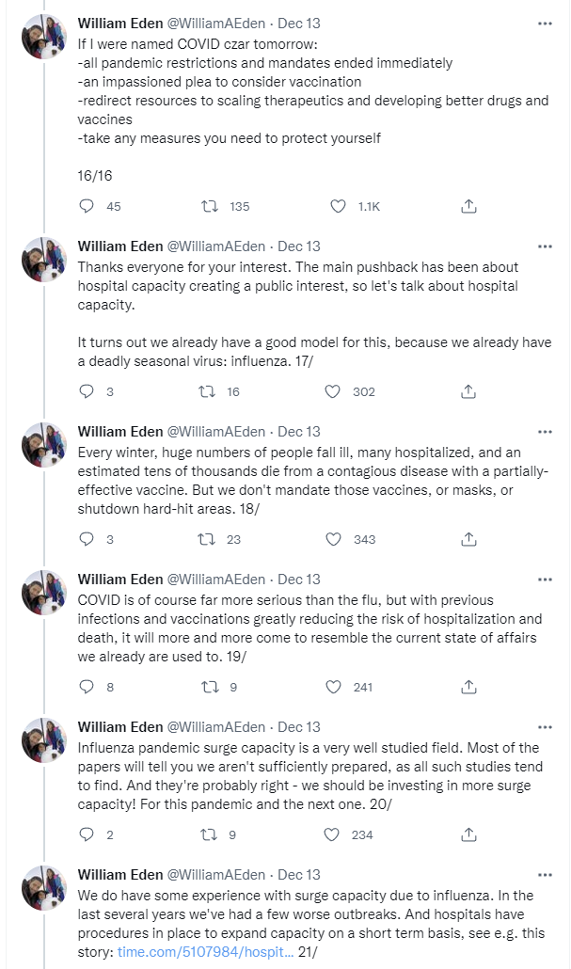Reply to the tweet ending 19/
571x969 pixels.
click(x=87, y=687)
